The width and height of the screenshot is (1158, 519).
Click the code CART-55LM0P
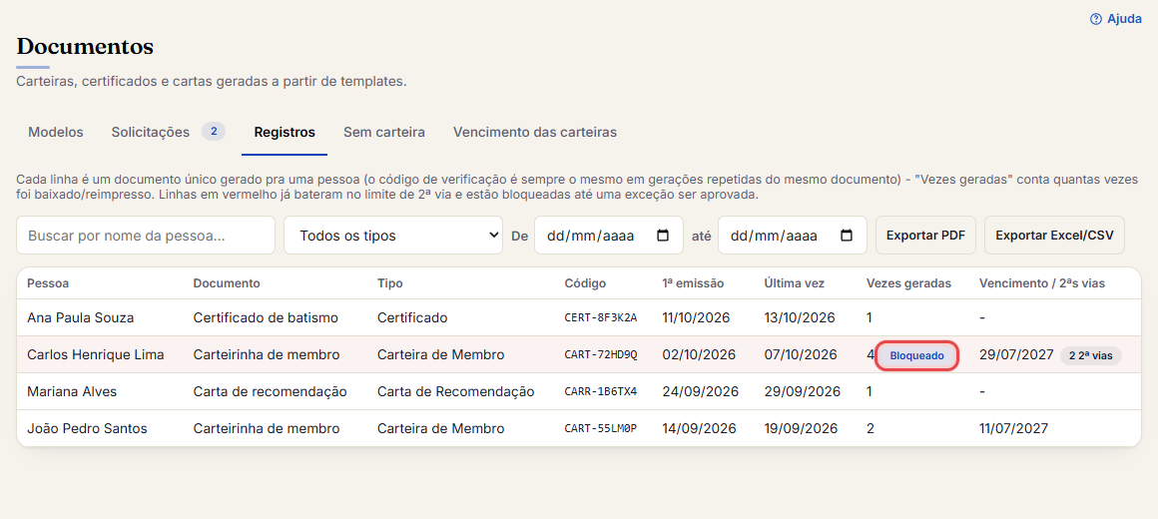(600, 428)
